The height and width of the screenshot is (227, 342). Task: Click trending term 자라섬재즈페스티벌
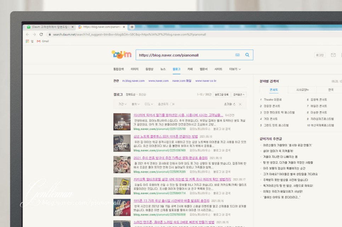point(322,119)
